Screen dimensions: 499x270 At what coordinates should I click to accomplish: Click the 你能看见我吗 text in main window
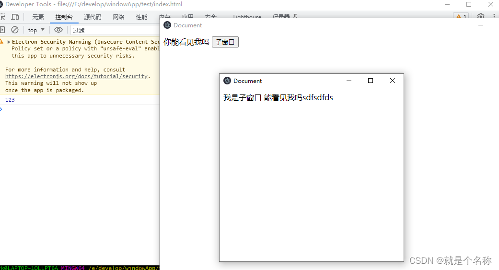tap(186, 42)
